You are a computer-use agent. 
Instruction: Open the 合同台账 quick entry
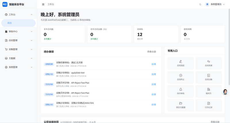coord(208,77)
